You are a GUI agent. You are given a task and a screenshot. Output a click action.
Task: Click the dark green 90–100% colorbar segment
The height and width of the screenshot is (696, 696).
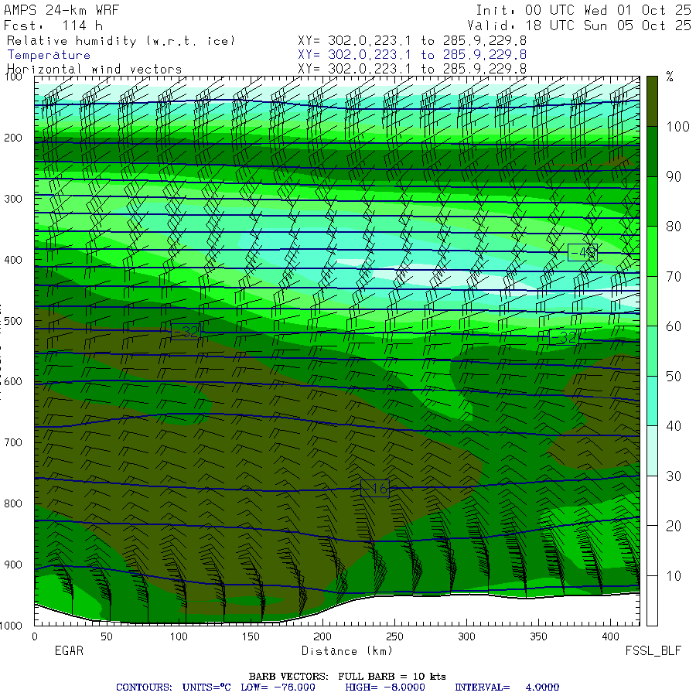point(652,152)
